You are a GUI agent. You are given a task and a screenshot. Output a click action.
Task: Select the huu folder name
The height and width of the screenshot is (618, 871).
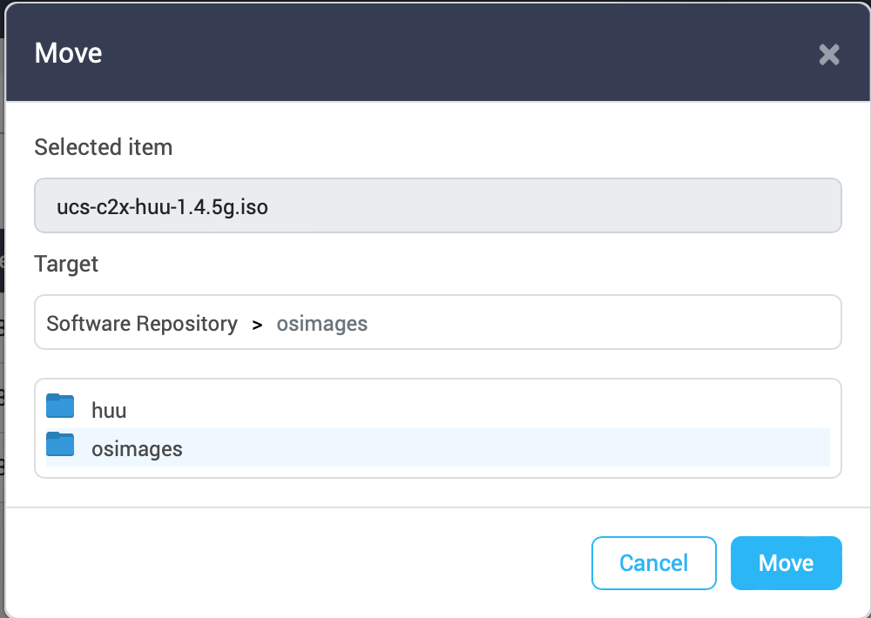pos(109,410)
